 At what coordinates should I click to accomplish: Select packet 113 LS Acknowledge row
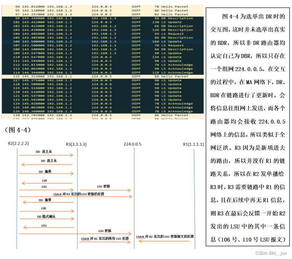pyautogui.click(x=103, y=69)
